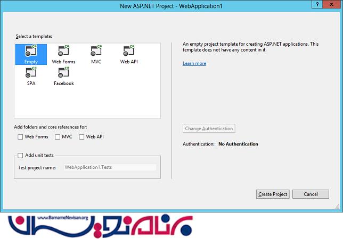Click the template description text starting "An empty project"

click(250, 47)
